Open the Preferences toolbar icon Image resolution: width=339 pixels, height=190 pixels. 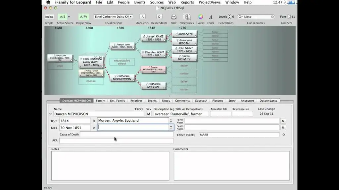186,17
